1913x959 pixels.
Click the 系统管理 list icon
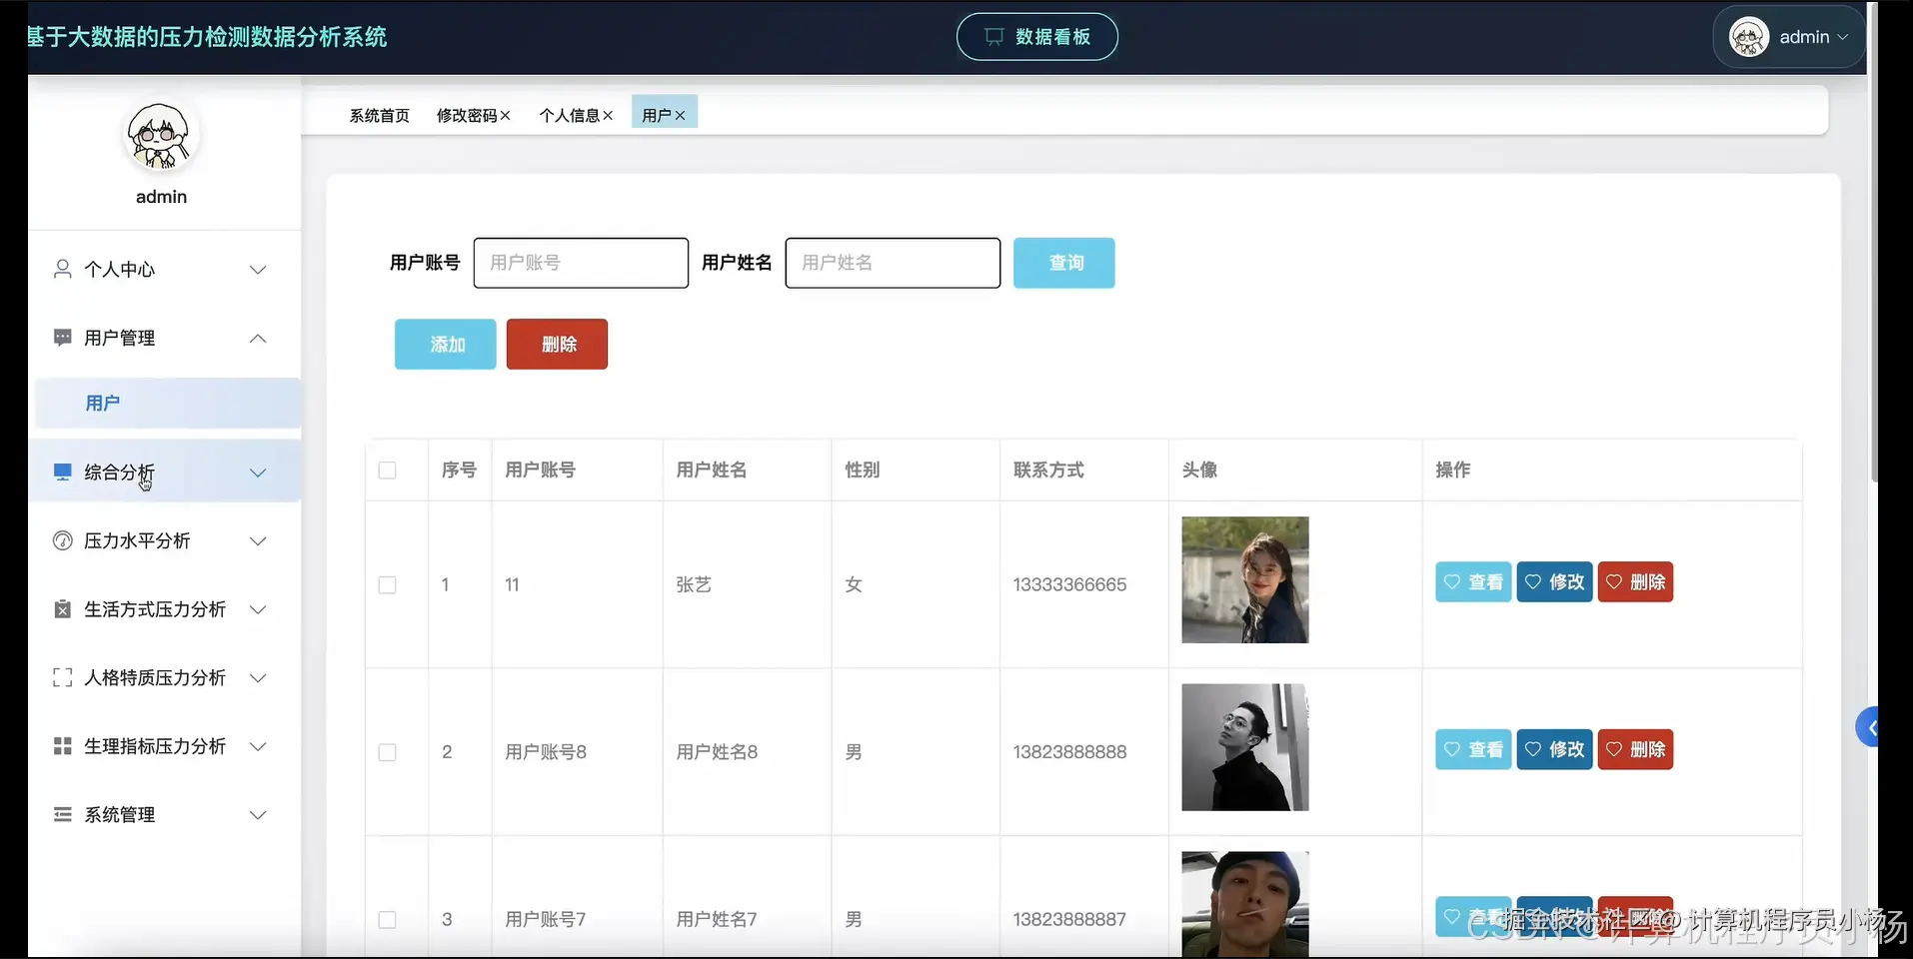[x=62, y=814]
